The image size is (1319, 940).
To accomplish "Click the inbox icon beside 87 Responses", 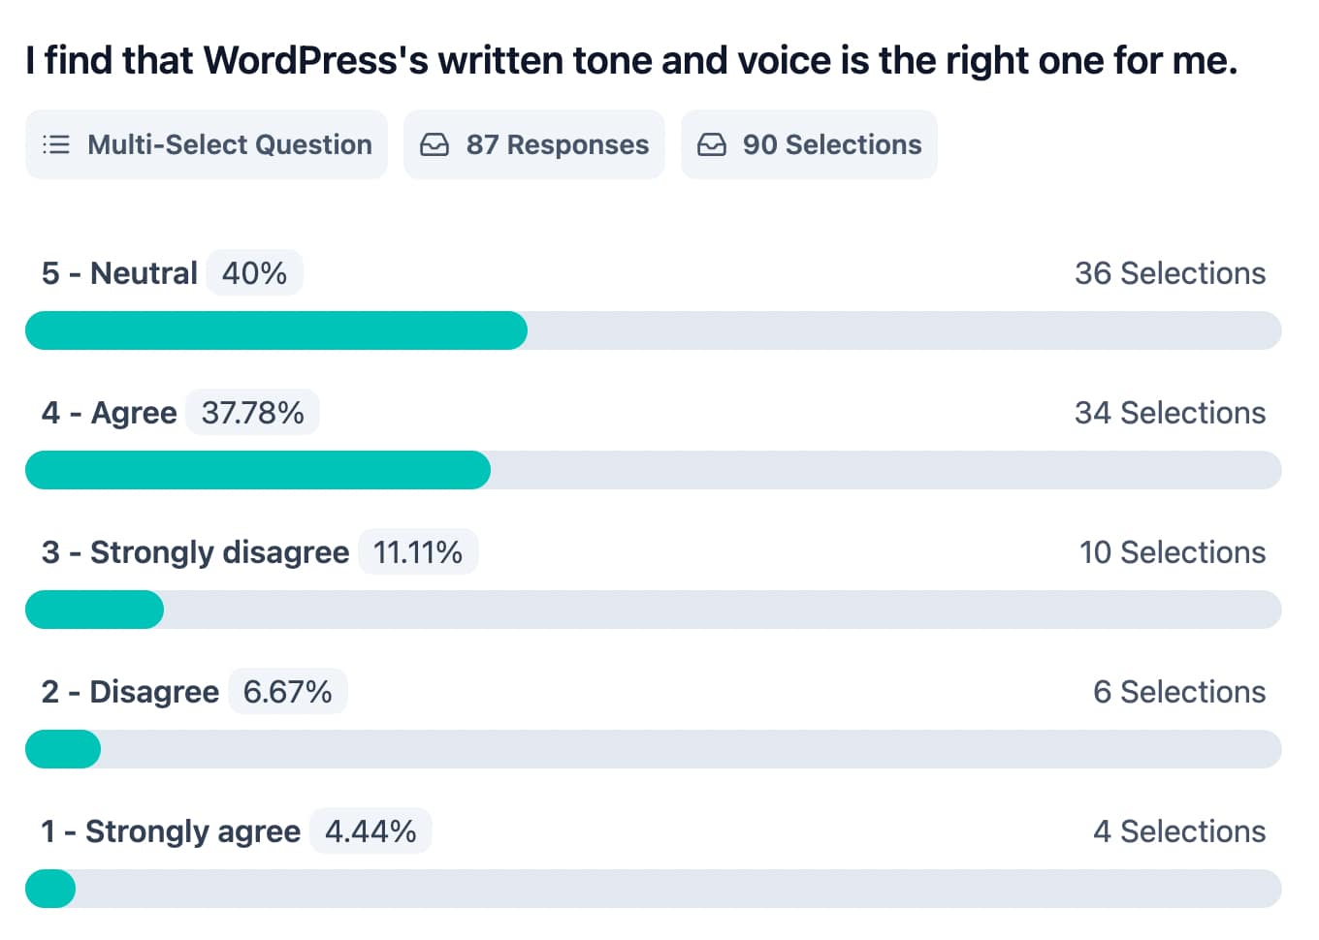I will (434, 144).
